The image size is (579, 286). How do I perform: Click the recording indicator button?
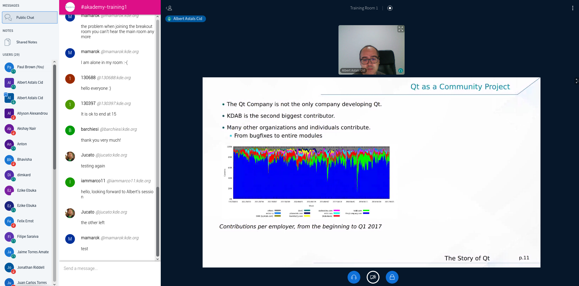point(390,8)
